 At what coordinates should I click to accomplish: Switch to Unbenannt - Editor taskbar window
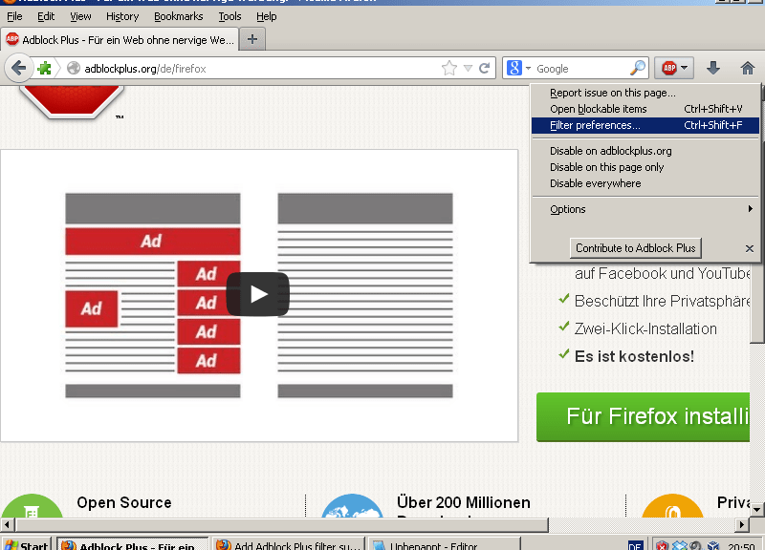(x=444, y=544)
